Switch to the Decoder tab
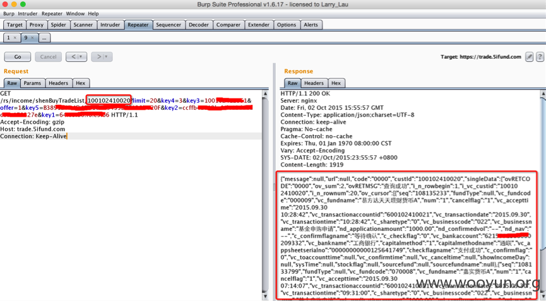 [199, 25]
